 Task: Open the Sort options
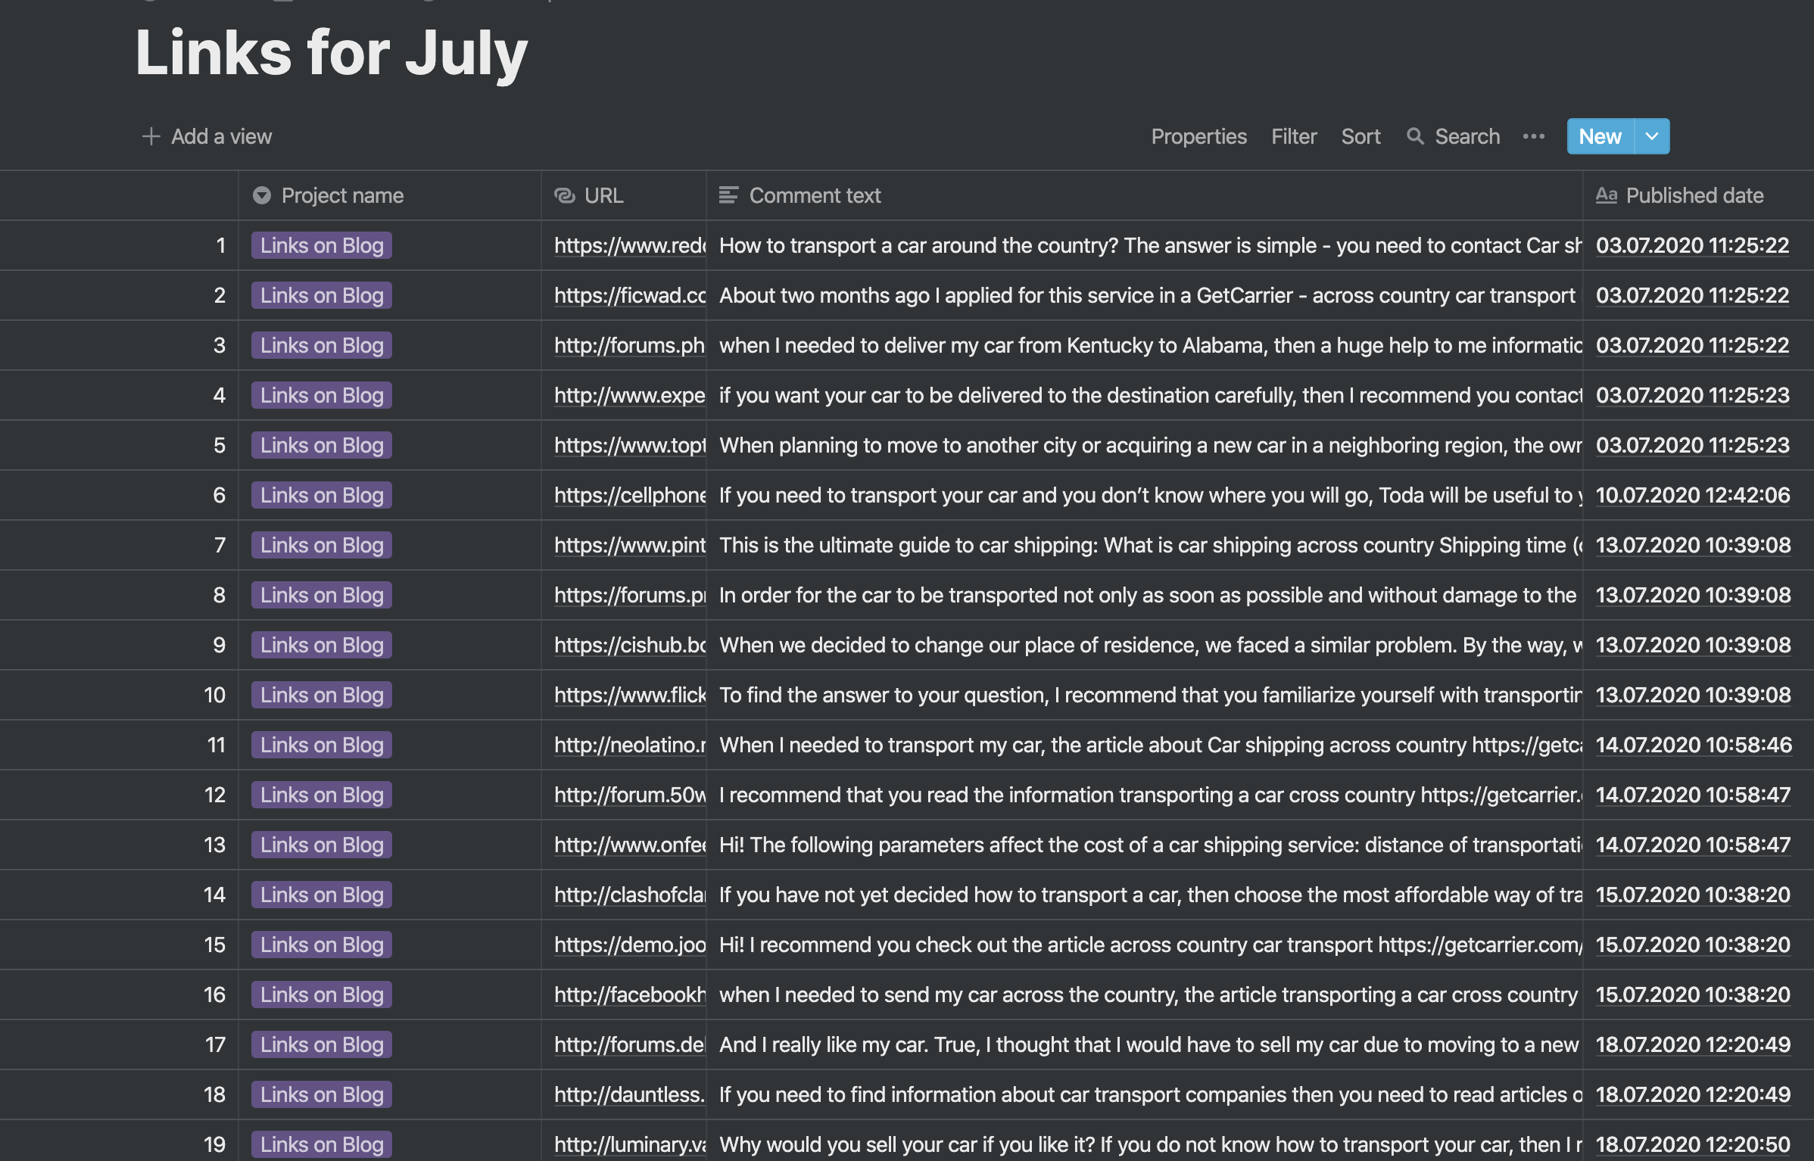[x=1360, y=136]
